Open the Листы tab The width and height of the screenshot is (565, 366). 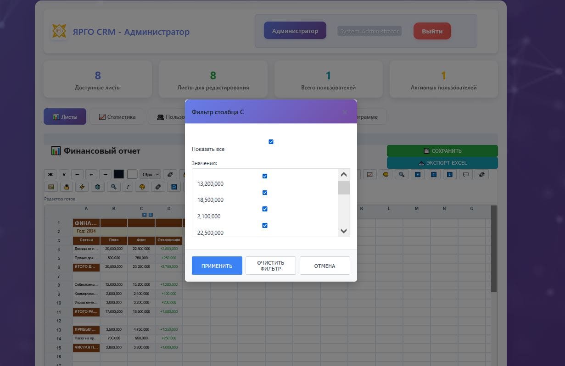point(65,117)
